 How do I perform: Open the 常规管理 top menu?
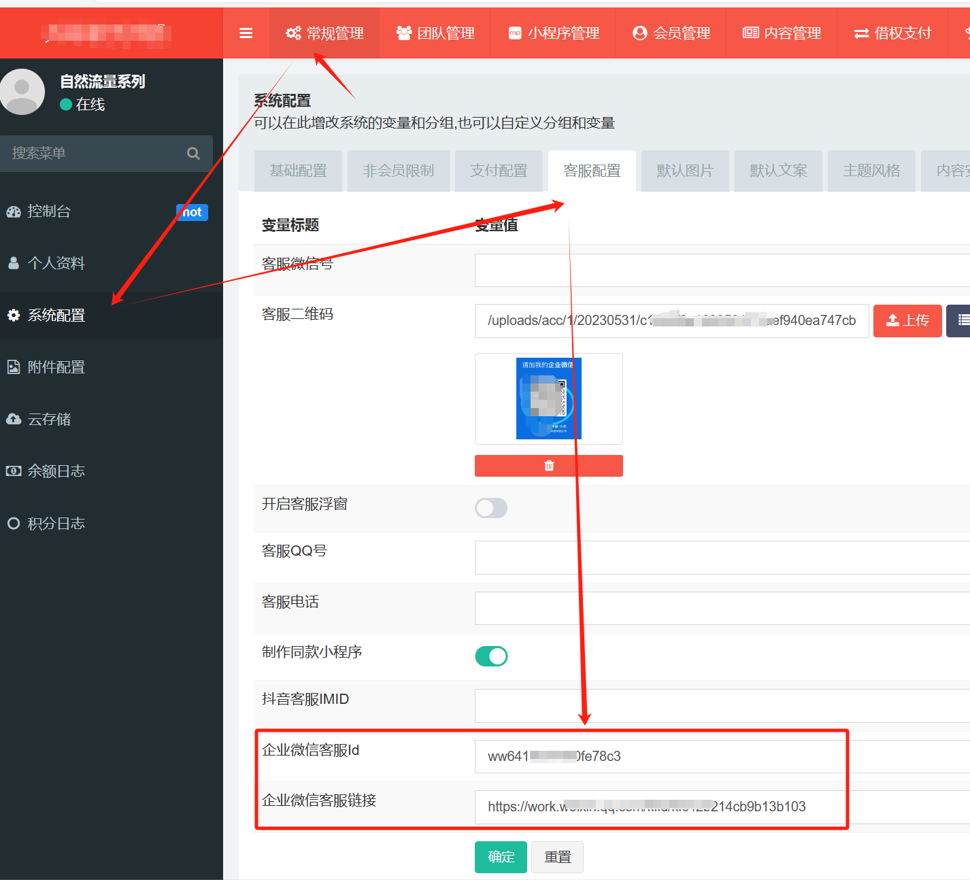[x=324, y=33]
